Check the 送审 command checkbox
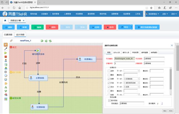Screen dimensions: 179x114 (x=109, y=71)
